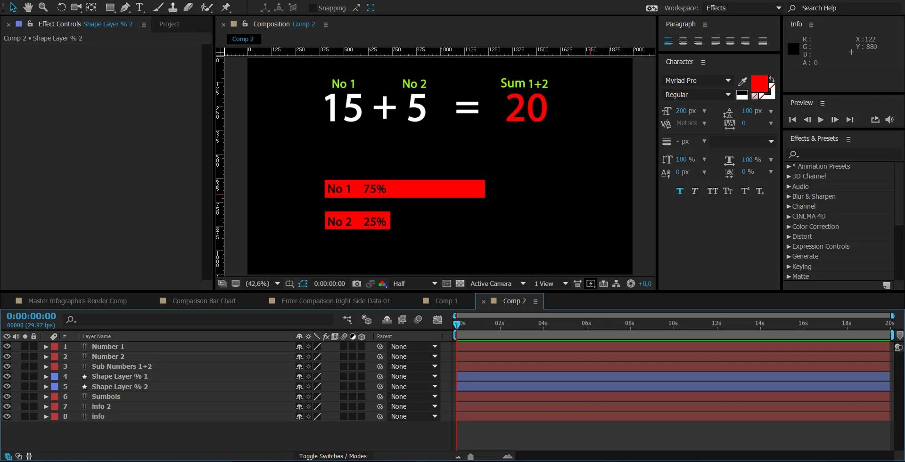Select the Pen tool
Image resolution: width=905 pixels, height=462 pixels.
(x=125, y=7)
